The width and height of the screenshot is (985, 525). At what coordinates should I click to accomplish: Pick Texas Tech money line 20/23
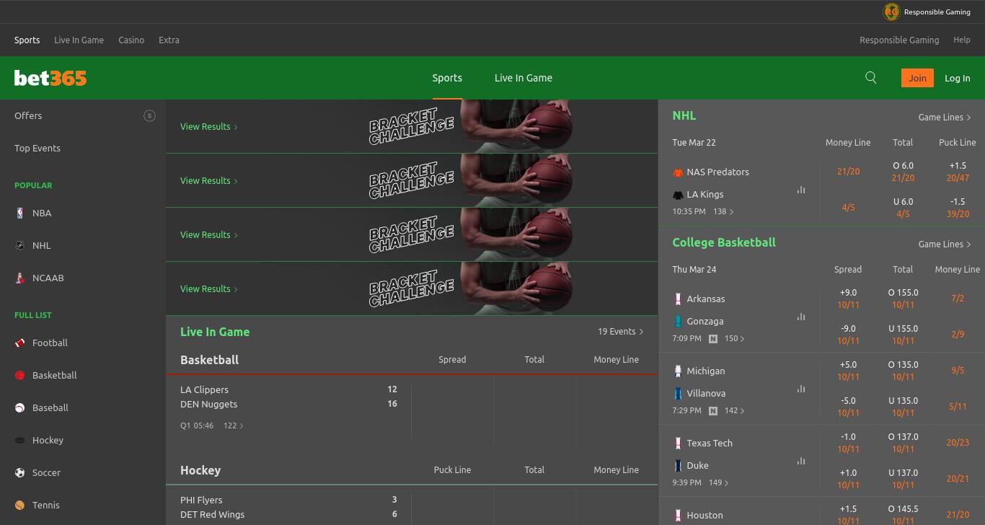(958, 443)
